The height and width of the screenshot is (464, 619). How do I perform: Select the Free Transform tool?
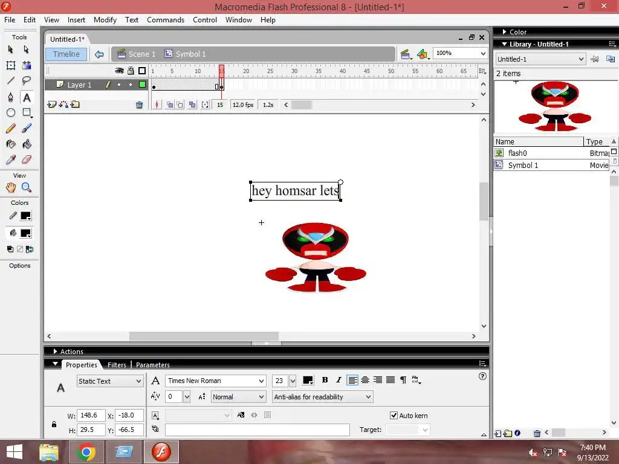(11, 65)
